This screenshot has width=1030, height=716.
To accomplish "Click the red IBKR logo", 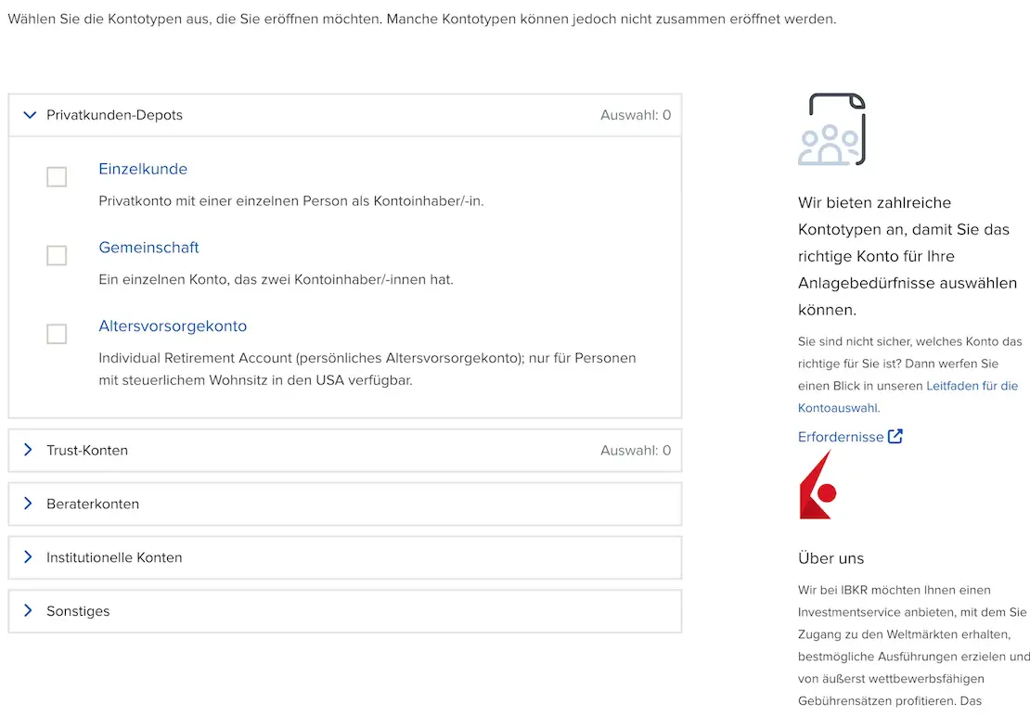I will (818, 486).
